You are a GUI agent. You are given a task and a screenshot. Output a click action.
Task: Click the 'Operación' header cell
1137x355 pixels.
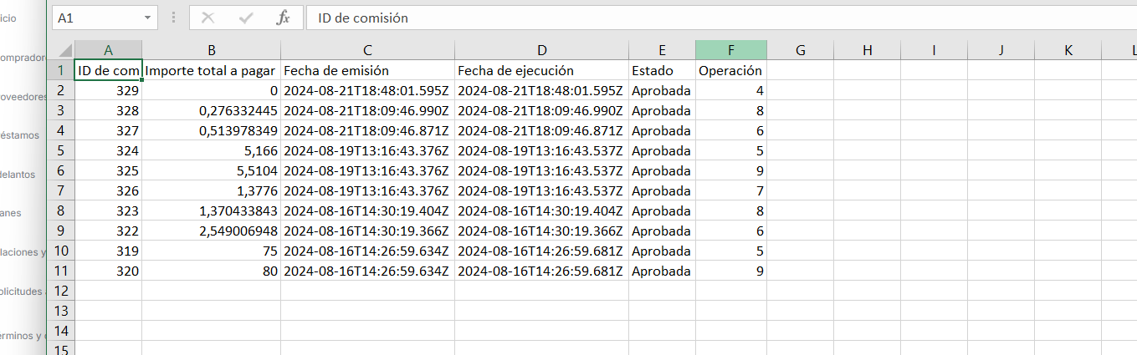(730, 70)
